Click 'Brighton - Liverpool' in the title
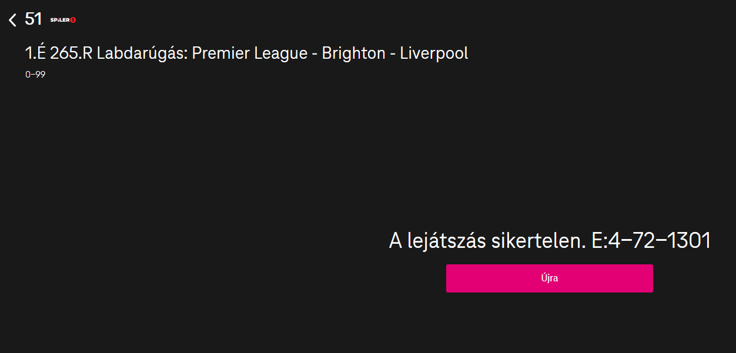The width and height of the screenshot is (736, 353). tap(395, 53)
